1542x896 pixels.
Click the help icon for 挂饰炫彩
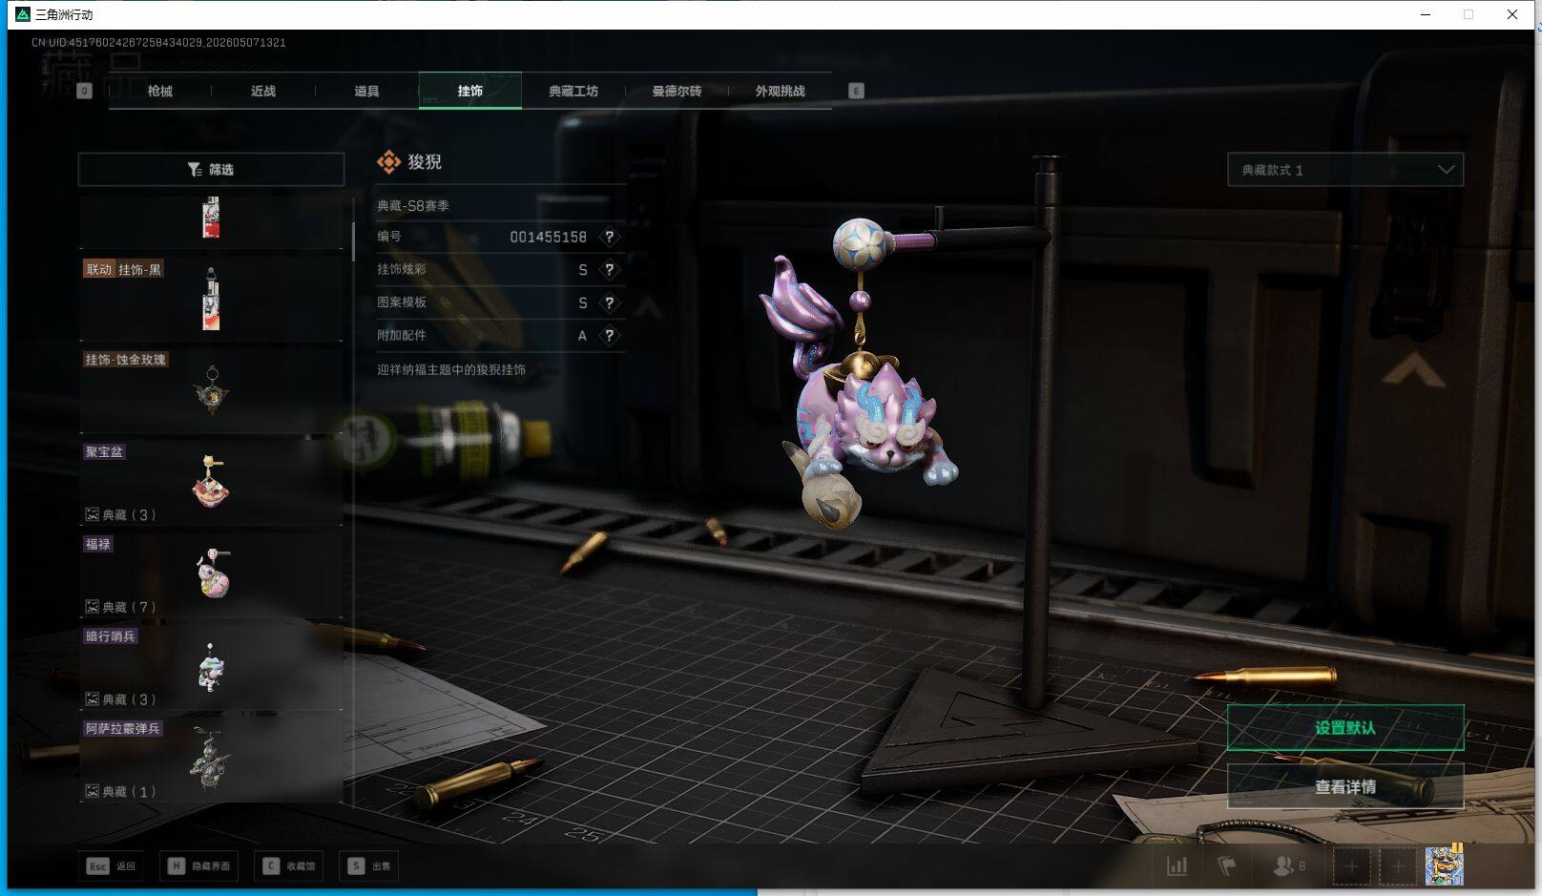[x=610, y=270]
